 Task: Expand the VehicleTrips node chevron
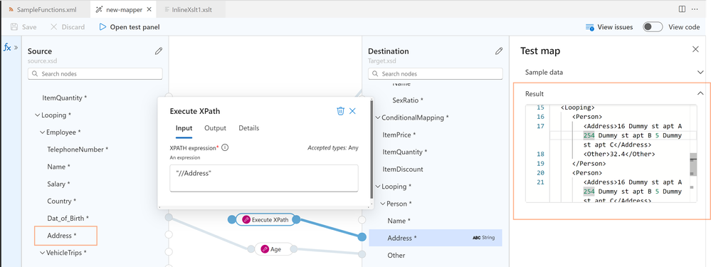tap(42, 253)
